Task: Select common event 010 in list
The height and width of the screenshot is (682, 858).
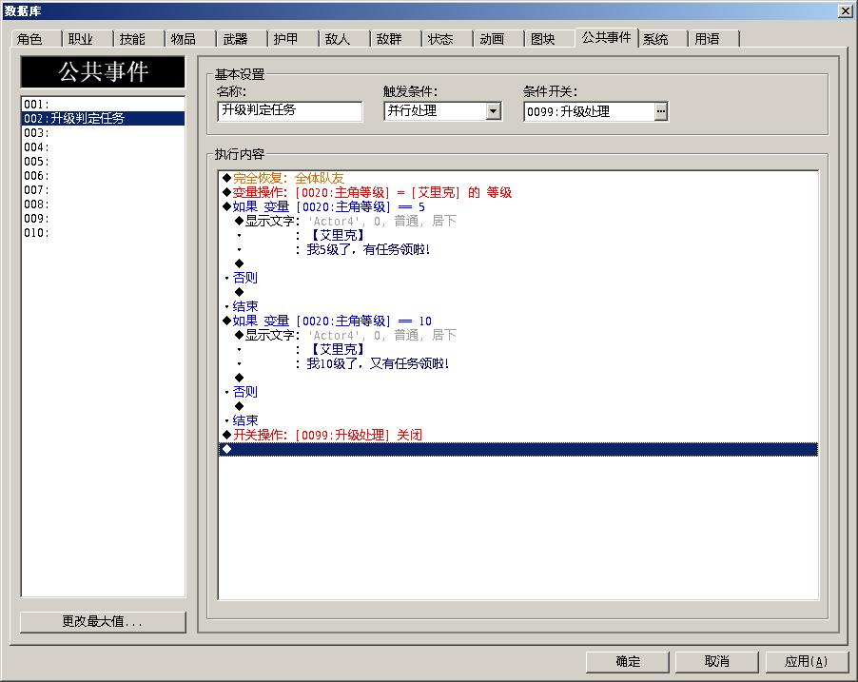Action: click(x=104, y=232)
